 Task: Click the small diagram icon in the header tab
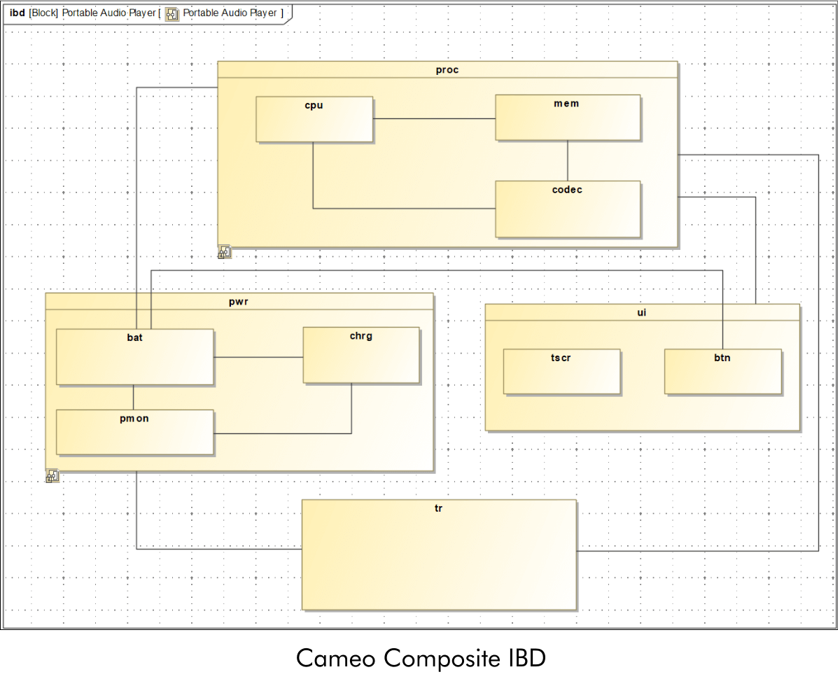(x=171, y=13)
